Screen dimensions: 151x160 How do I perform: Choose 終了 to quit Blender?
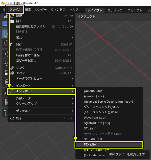pos(41,118)
